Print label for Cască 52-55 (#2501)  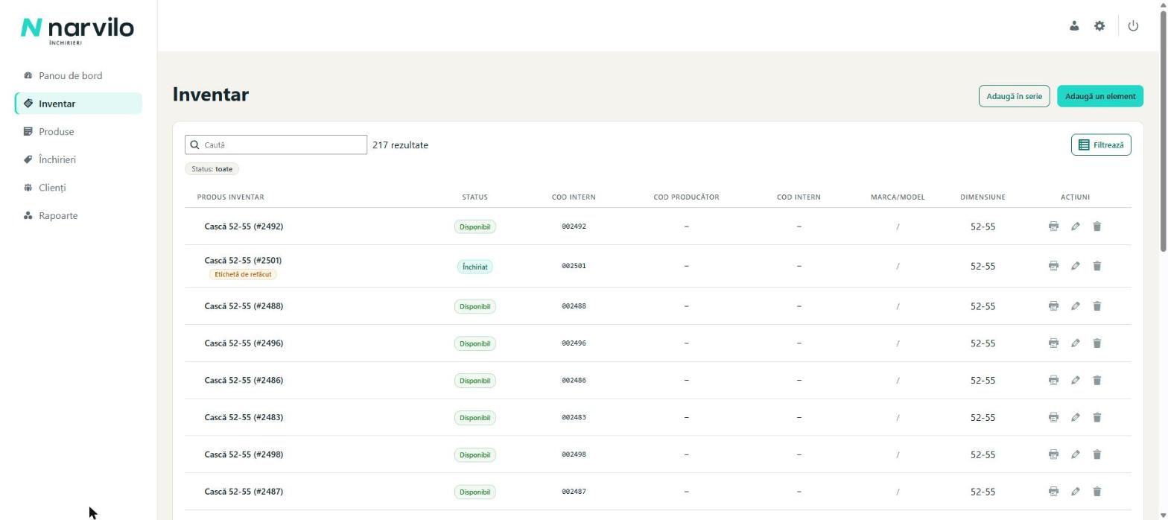1053,266
